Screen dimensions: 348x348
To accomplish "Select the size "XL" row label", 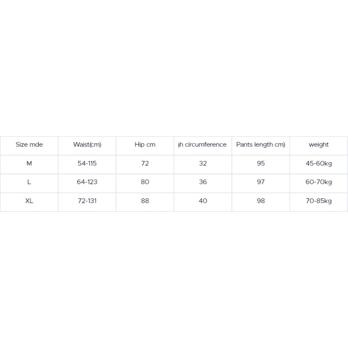I will click(29, 201).
